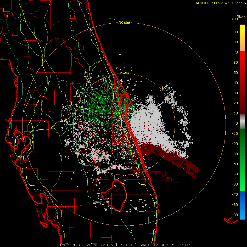Screen dimensions: 247x247
Task: Click the [KT] units label
Action: point(234,19)
